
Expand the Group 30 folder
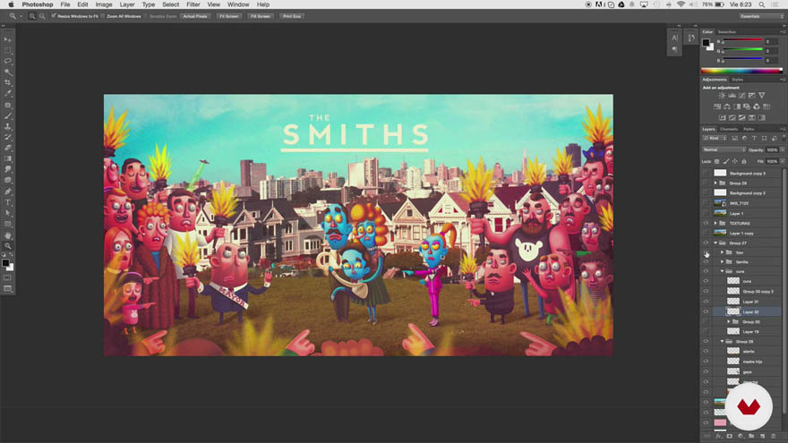coord(729,321)
